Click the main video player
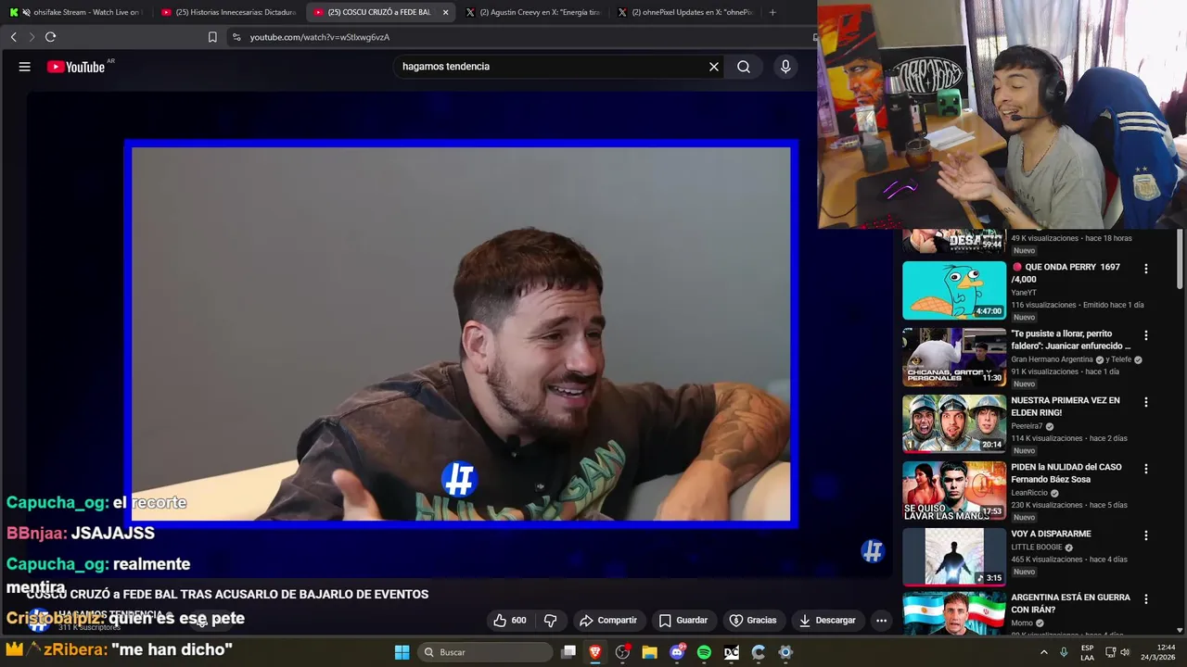Viewport: 1187px width, 667px height. click(461, 333)
